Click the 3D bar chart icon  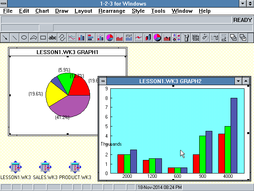click(x=148, y=38)
